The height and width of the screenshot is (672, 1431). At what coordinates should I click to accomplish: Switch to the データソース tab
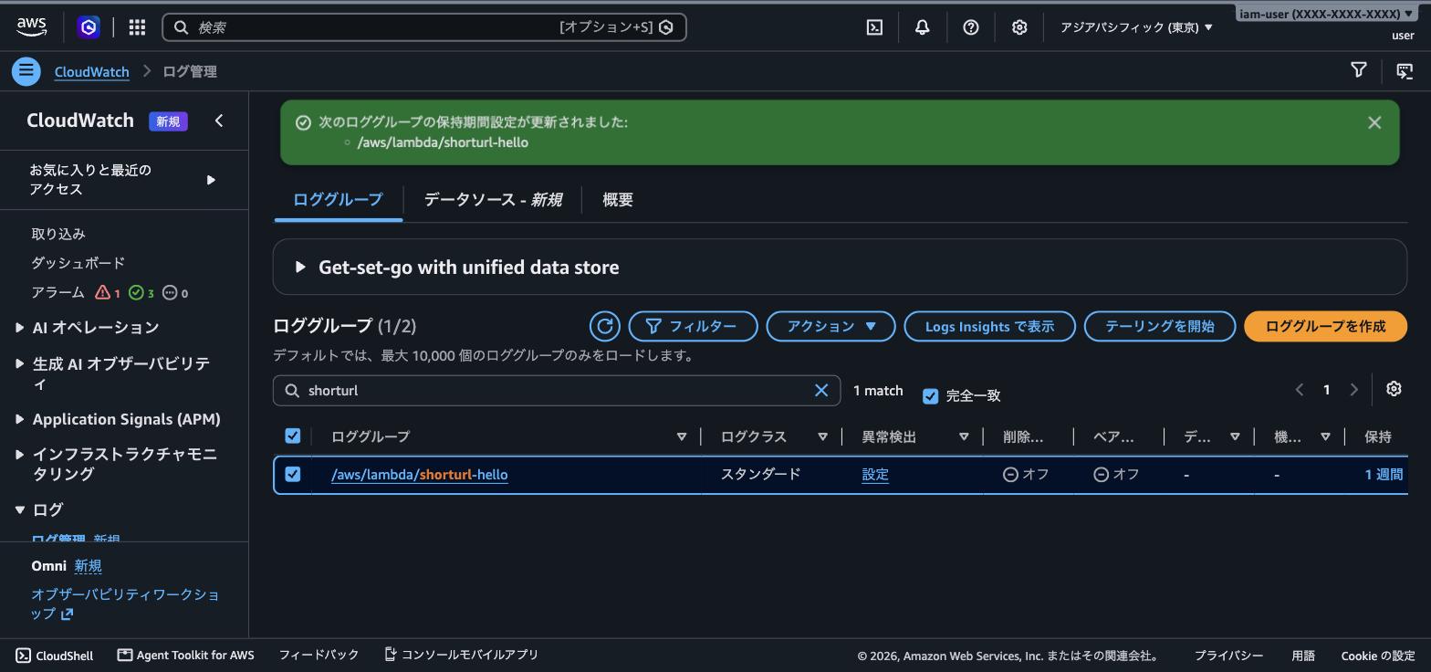[493, 200]
